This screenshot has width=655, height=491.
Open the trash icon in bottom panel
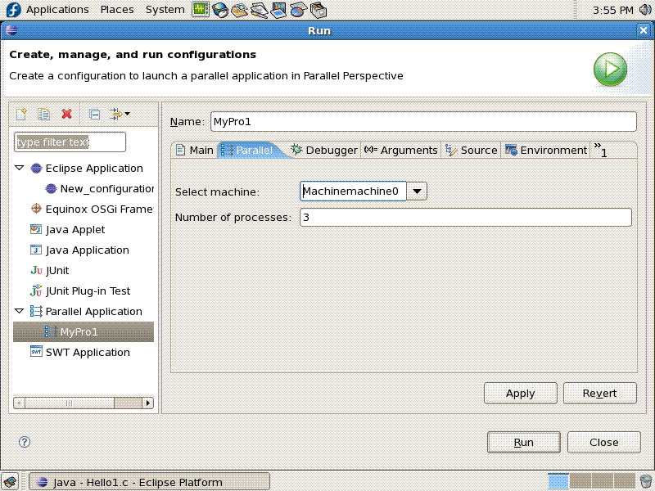pyautogui.click(x=645, y=481)
